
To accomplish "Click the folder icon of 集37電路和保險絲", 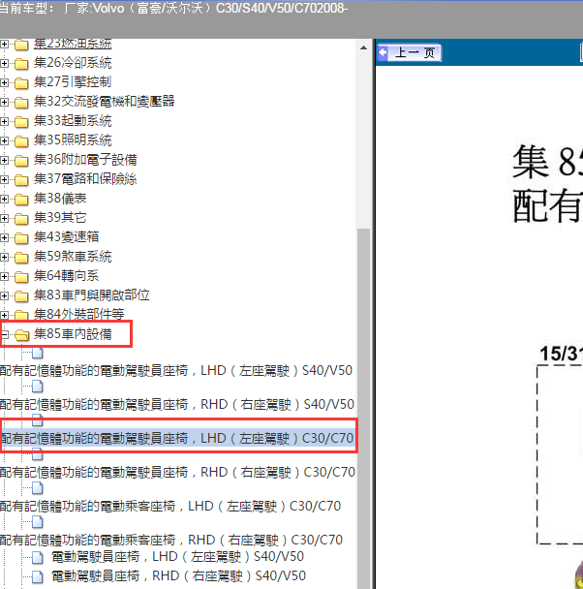I will tap(21, 180).
